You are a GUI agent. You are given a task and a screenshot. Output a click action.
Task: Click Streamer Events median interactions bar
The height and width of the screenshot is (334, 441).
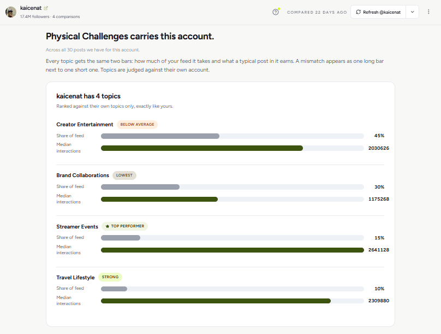click(x=233, y=250)
